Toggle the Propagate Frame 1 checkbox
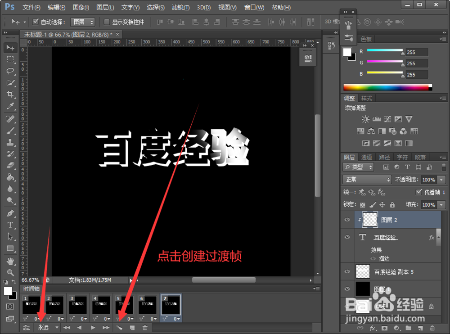This screenshot has width=450, height=334. click(x=419, y=192)
